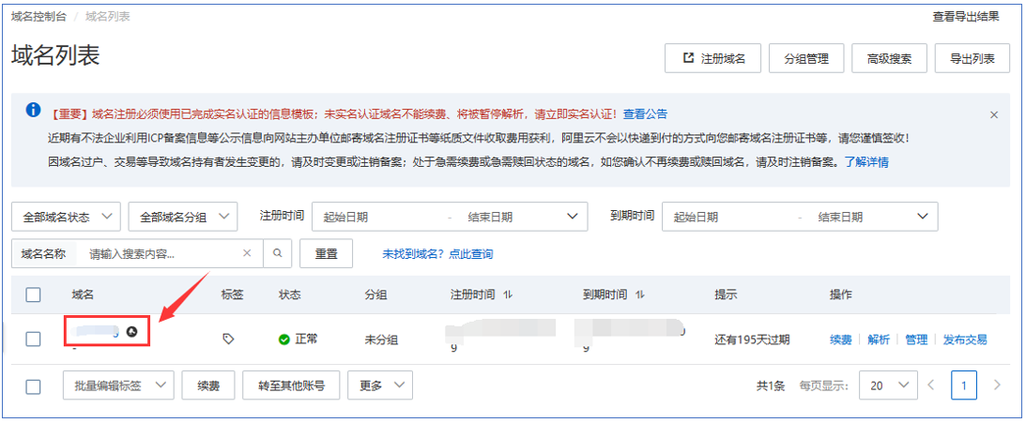Viewport: 1026px width, 423px height.
Task: Click the 请输入搜索内容 search input
Action: pyautogui.click(x=160, y=253)
